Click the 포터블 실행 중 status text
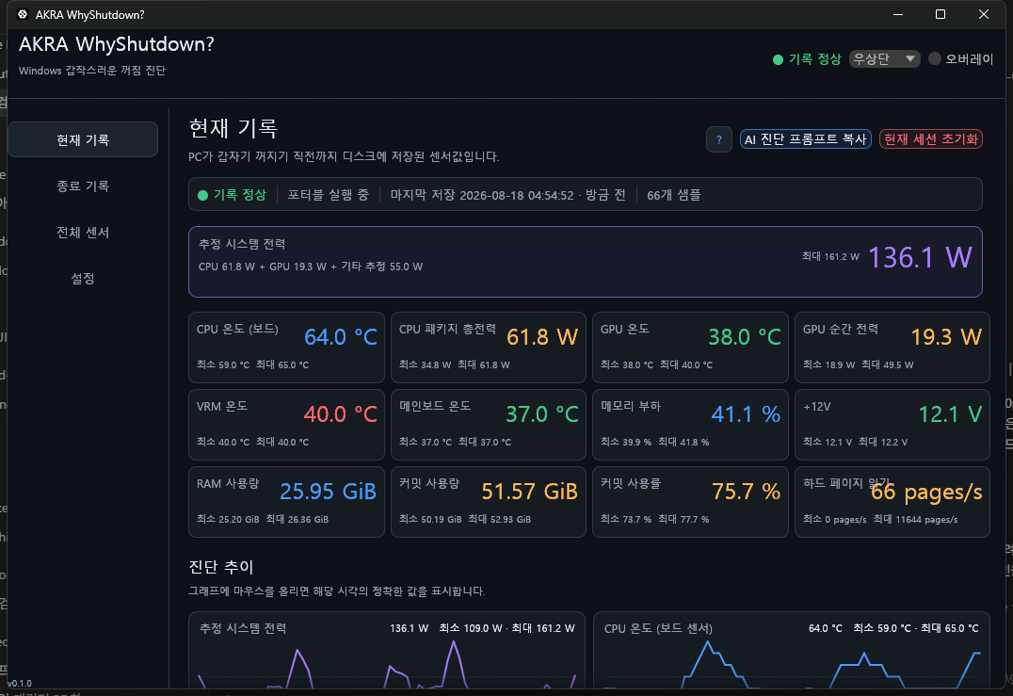The height and width of the screenshot is (696, 1013). (329, 195)
